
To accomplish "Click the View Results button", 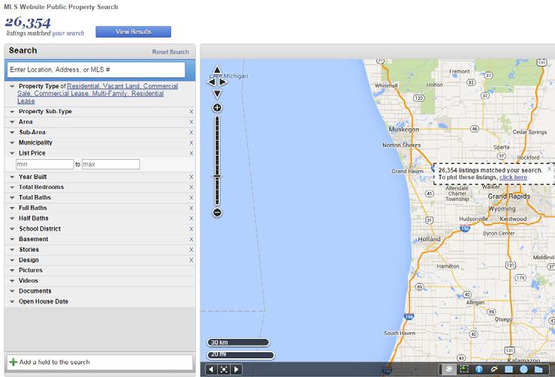I will [x=134, y=31].
